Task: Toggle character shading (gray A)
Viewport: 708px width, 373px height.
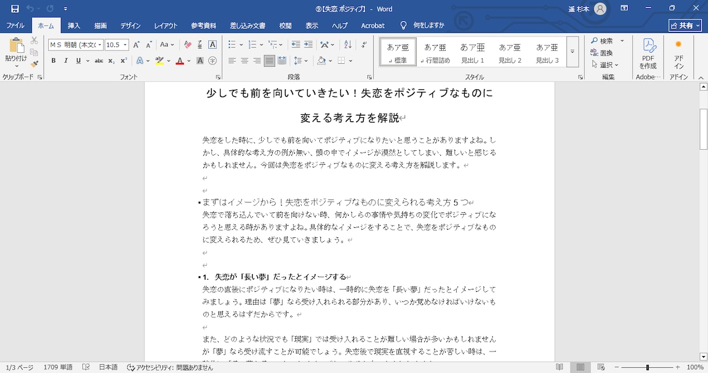Action: pos(200,61)
